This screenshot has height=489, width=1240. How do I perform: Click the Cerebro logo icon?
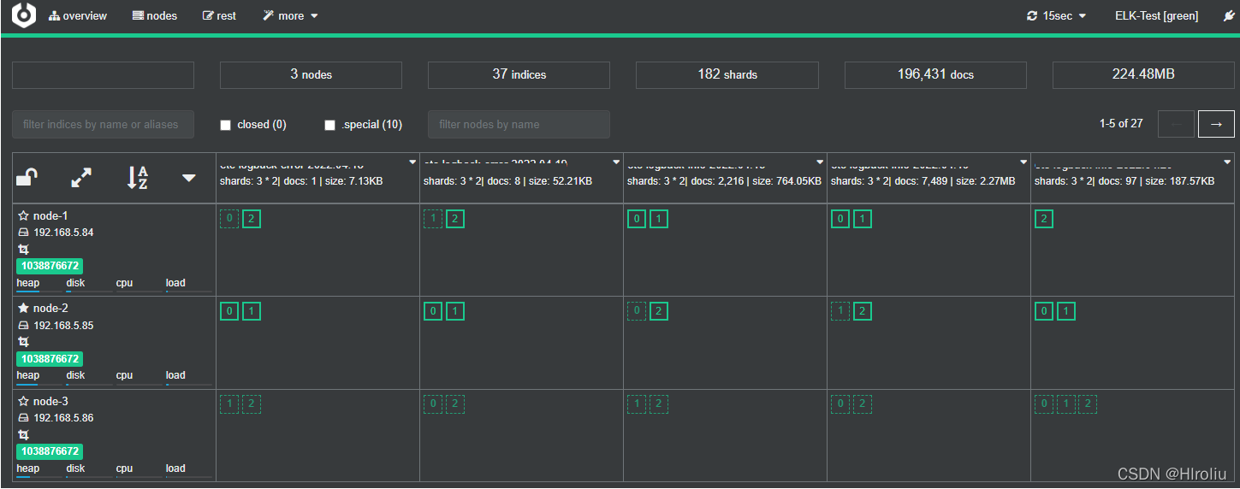[24, 15]
